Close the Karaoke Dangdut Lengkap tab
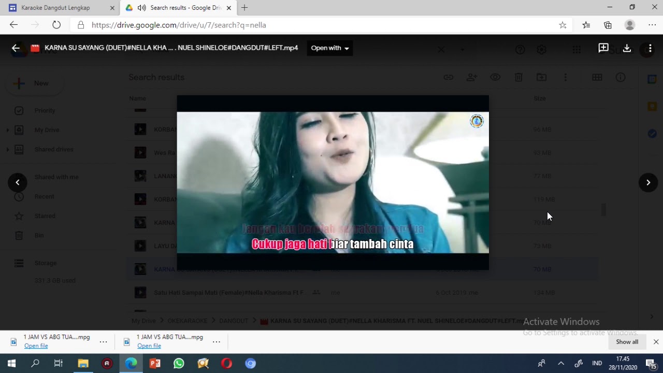Screen dimensions: 663x373 click(112, 8)
